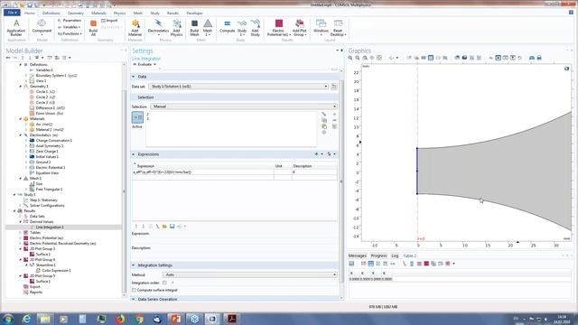Click the Add Physics icon
This screenshot has height=325, width=578.
tap(177, 28)
